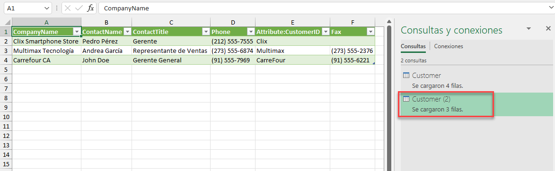The image size is (555, 171).
Task: Click fax cell (91) 555-6221
Action: [352, 60]
